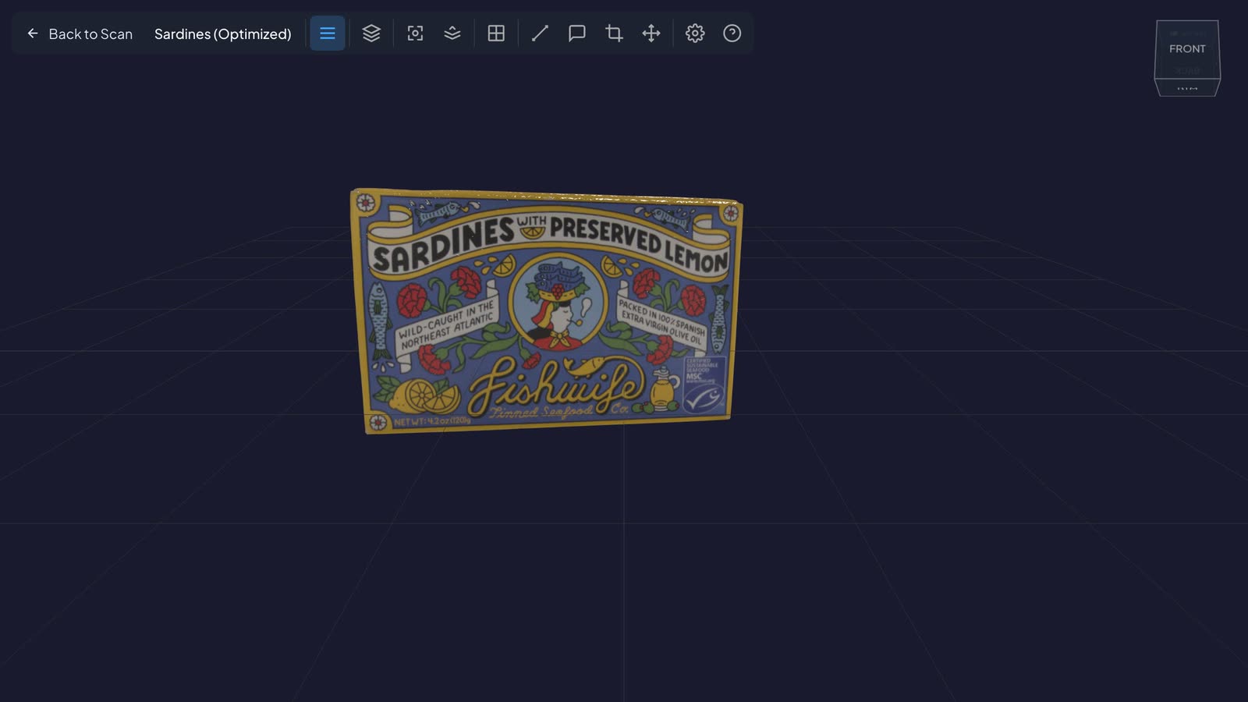Click the sardines tin 3D model
Viewport: 1248px width, 702px height.
coord(547,310)
